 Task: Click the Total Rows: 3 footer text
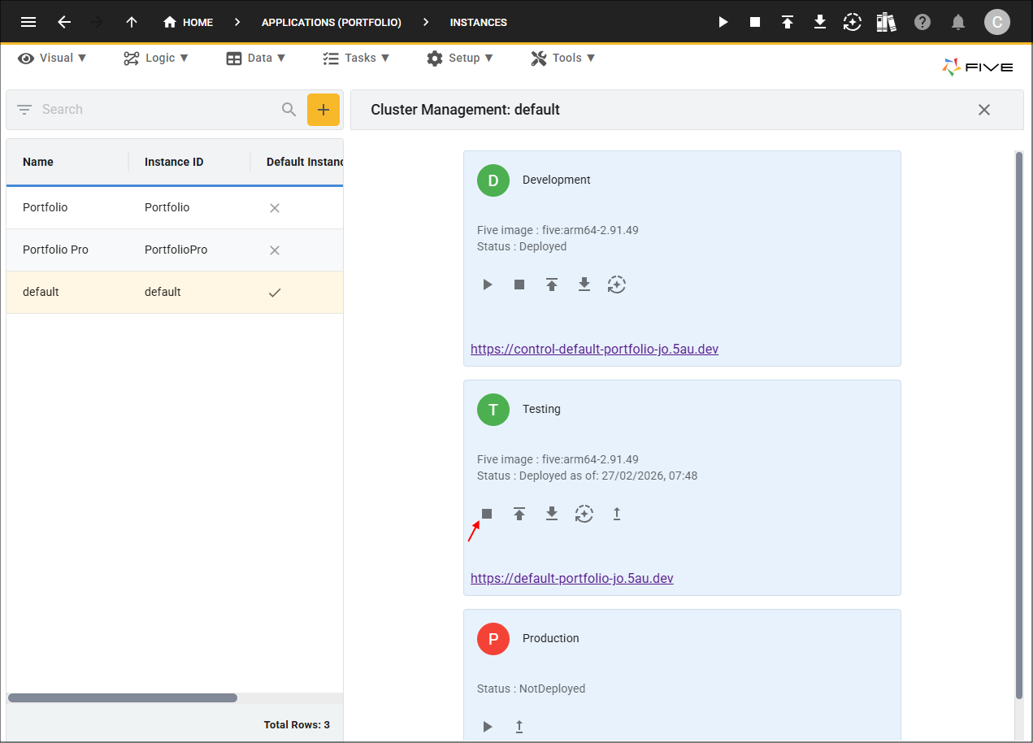pos(297,724)
